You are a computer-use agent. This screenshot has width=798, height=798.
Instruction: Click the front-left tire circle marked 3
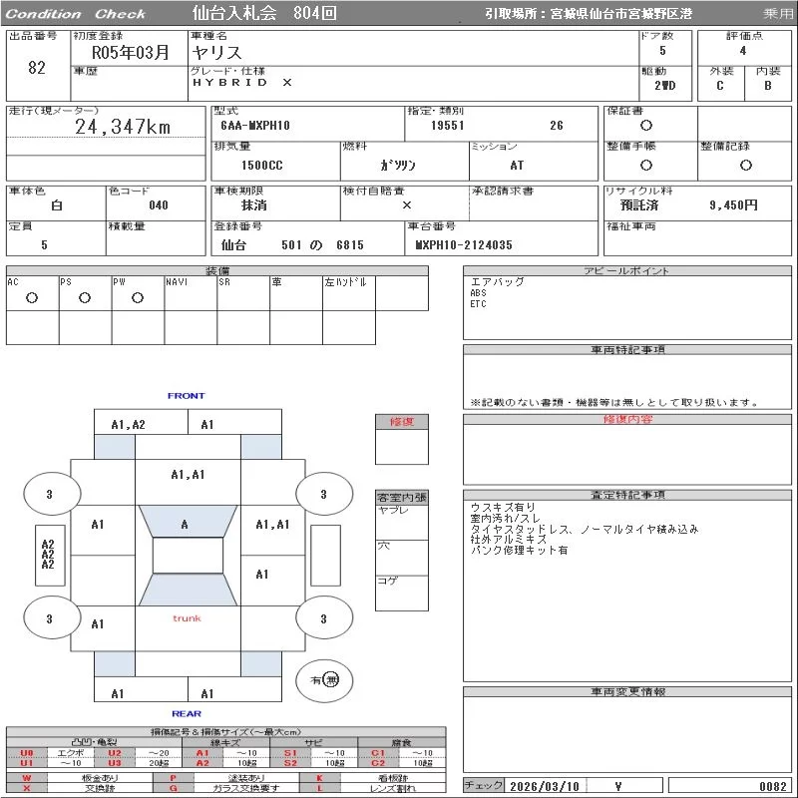[x=49, y=494]
